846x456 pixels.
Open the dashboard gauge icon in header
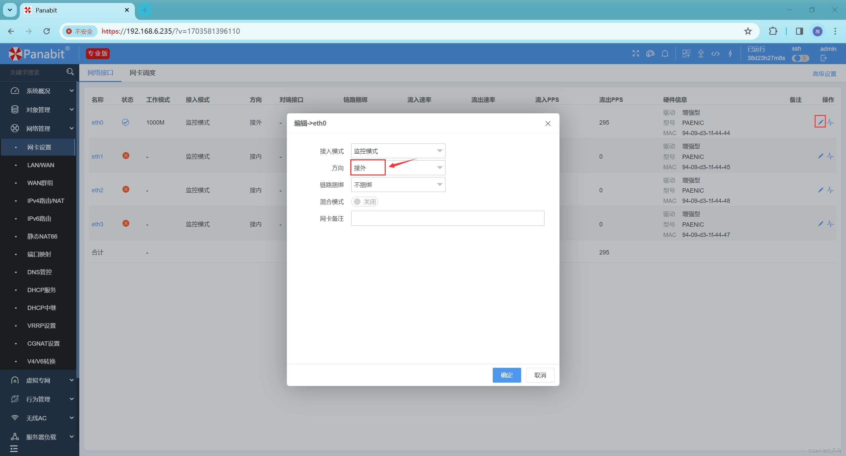(650, 54)
